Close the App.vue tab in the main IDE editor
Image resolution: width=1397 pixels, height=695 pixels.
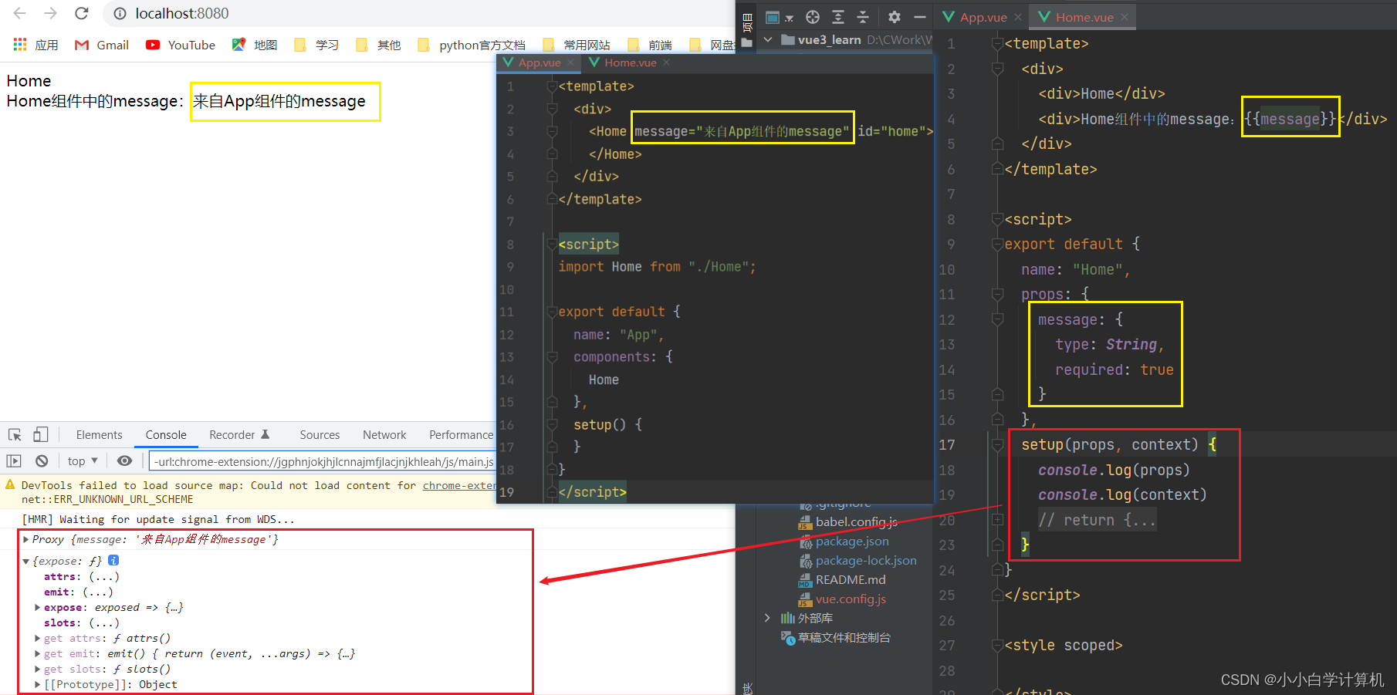pyautogui.click(x=1018, y=17)
